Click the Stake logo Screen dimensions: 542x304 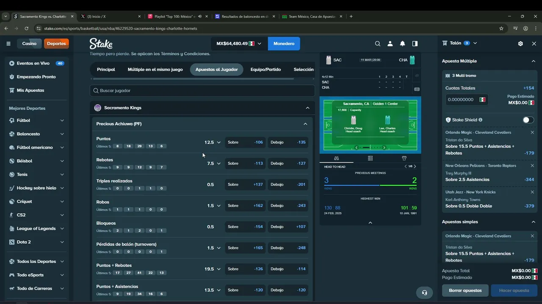pos(101,43)
